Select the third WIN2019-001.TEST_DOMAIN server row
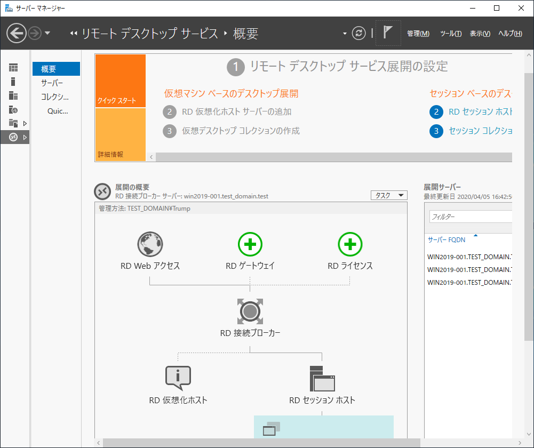Screen dimensions: 534x448 [468, 282]
